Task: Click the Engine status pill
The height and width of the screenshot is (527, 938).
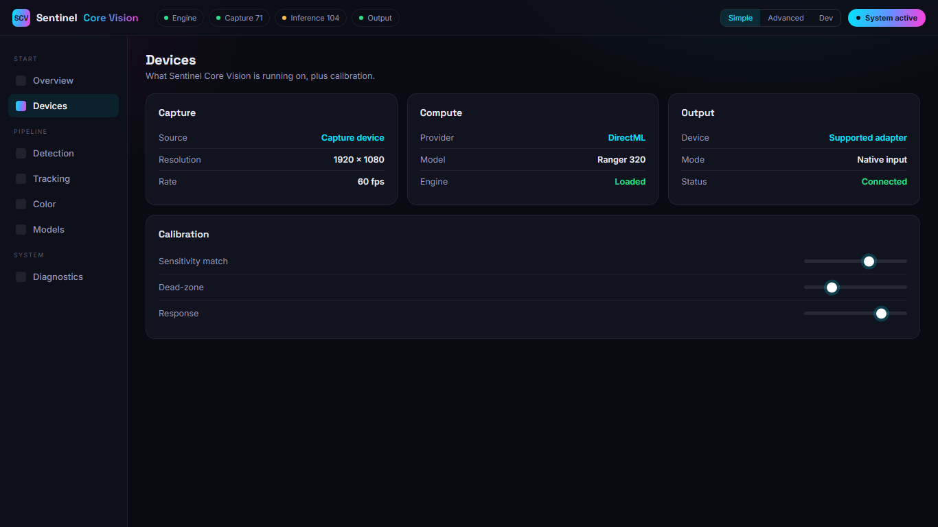Action: coord(180,18)
